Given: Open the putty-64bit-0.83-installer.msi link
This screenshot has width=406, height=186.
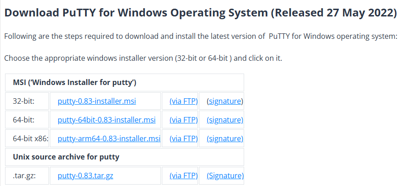Looking at the screenshot, I should 107,120.
